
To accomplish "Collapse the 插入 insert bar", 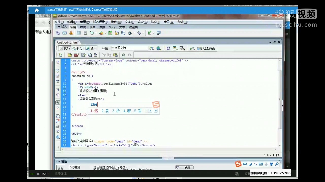I will (x=59, y=27).
